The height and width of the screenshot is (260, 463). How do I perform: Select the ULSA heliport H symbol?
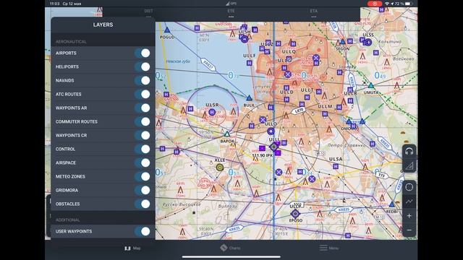click(x=336, y=167)
